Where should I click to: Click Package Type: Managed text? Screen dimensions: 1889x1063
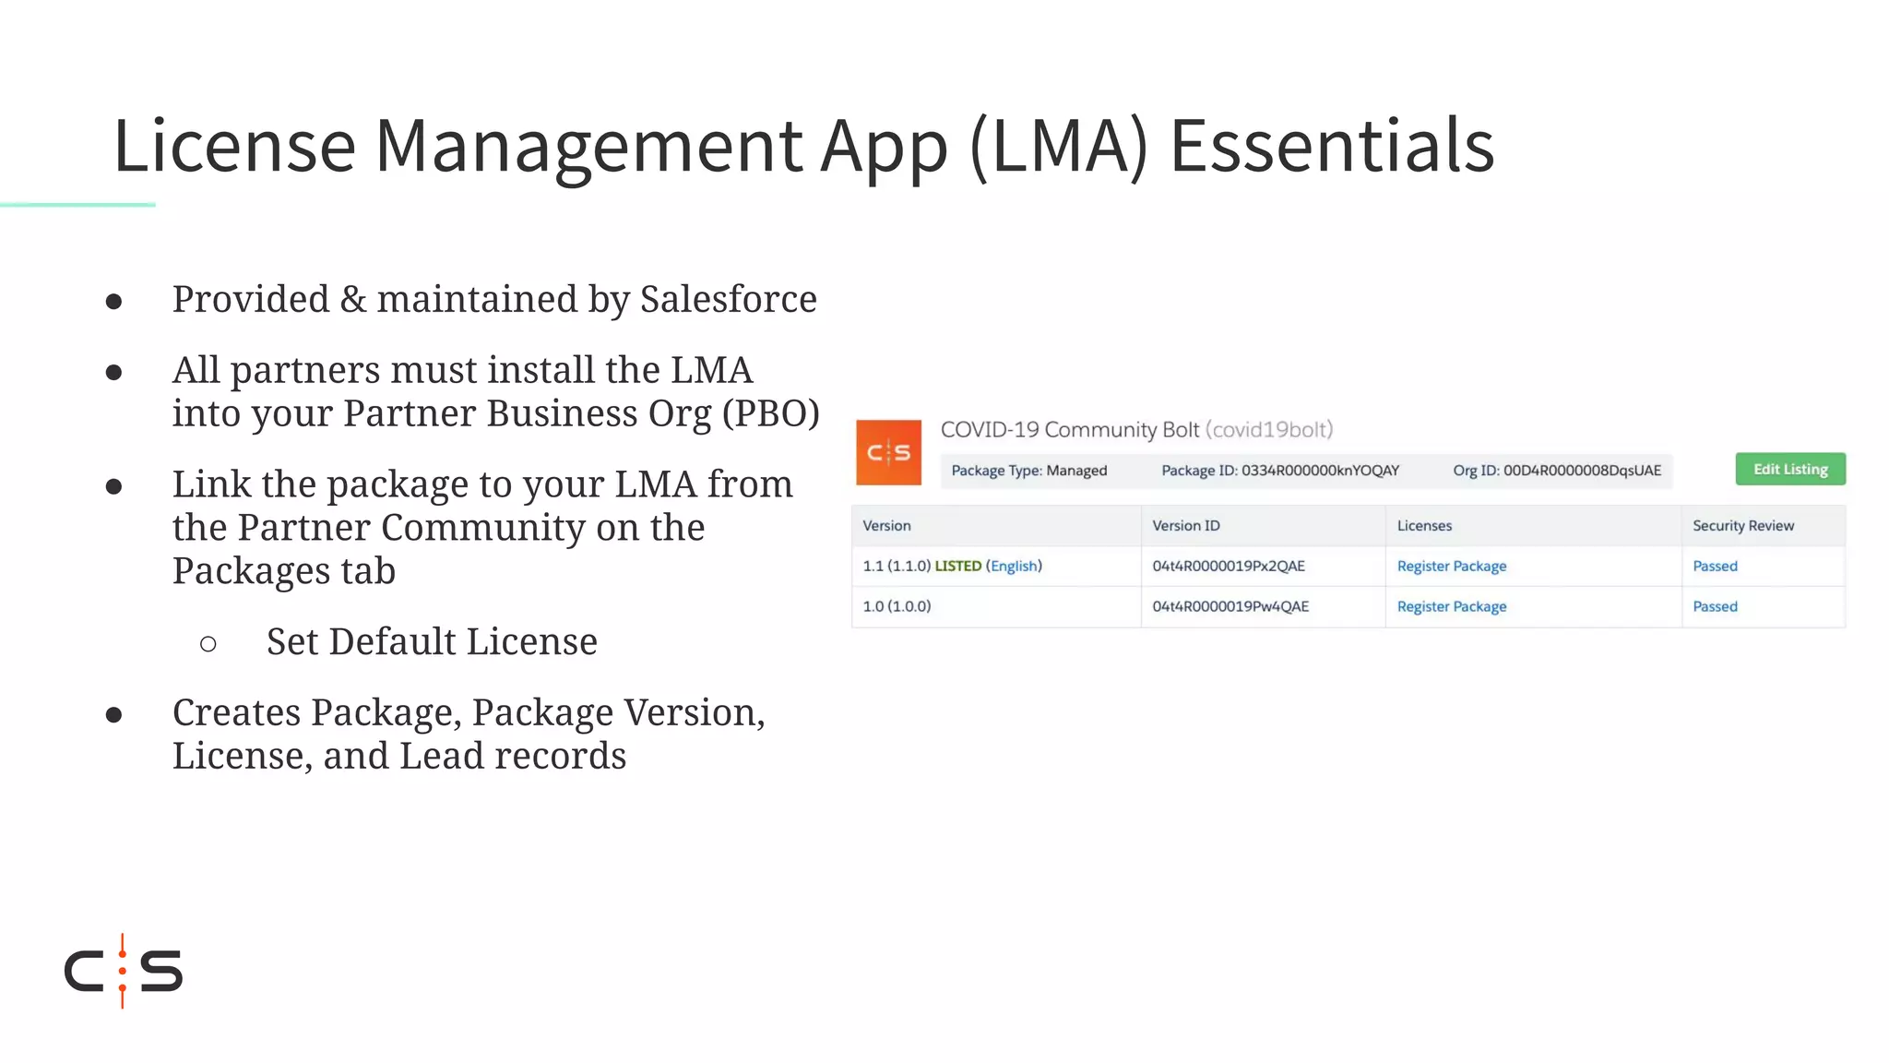coord(1029,471)
